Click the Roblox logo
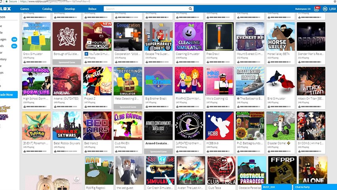337x190 pixels. click(x=6, y=9)
